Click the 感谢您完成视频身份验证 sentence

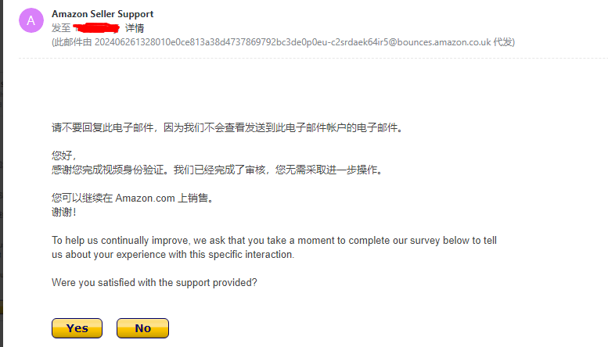tap(218, 170)
